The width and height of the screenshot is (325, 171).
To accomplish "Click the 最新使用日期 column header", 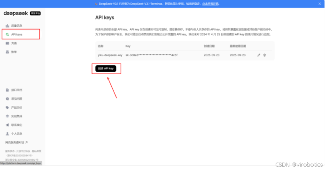I will tap(238, 46).
